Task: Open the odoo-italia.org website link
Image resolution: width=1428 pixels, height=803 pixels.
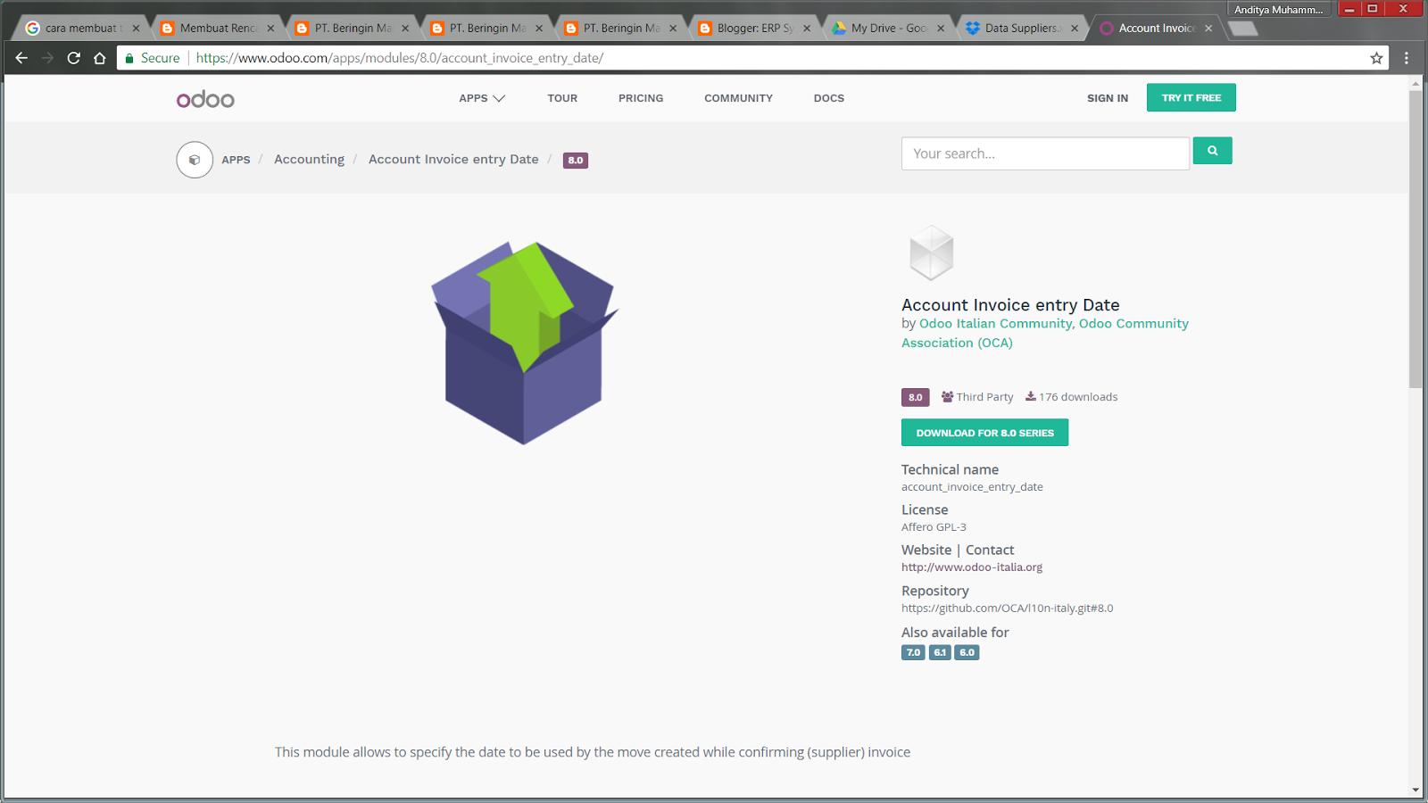Action: pos(972,567)
